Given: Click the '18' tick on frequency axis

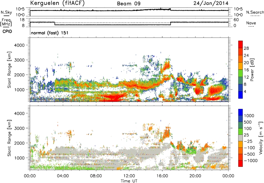Looking at the screenshot, I should coord(22,20).
